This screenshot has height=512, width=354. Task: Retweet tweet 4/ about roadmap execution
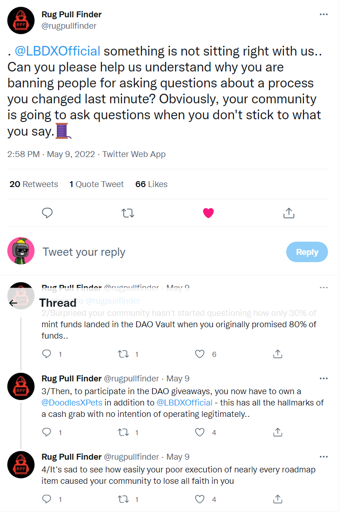tap(123, 499)
